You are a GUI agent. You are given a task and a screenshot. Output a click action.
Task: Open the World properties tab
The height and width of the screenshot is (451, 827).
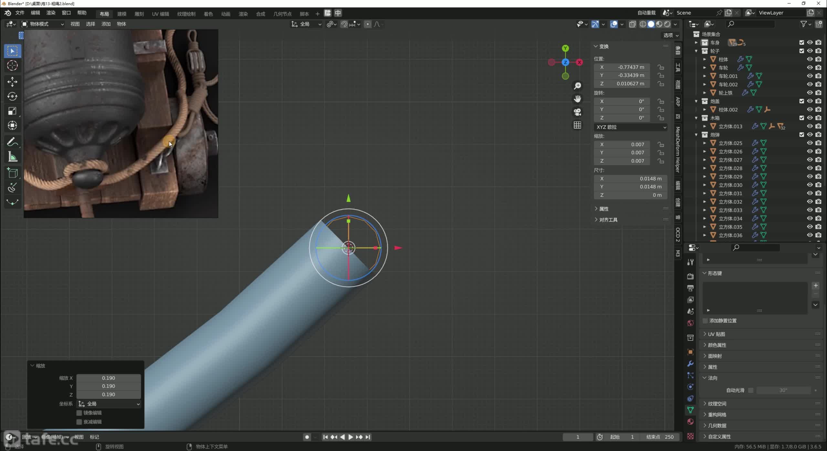coord(690,323)
